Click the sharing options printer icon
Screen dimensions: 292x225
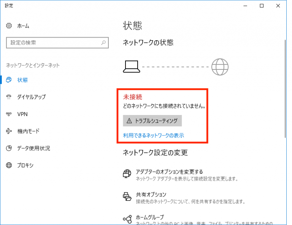pyautogui.click(x=127, y=197)
